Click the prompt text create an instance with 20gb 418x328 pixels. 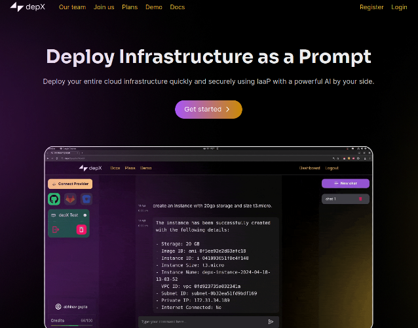(x=212, y=206)
